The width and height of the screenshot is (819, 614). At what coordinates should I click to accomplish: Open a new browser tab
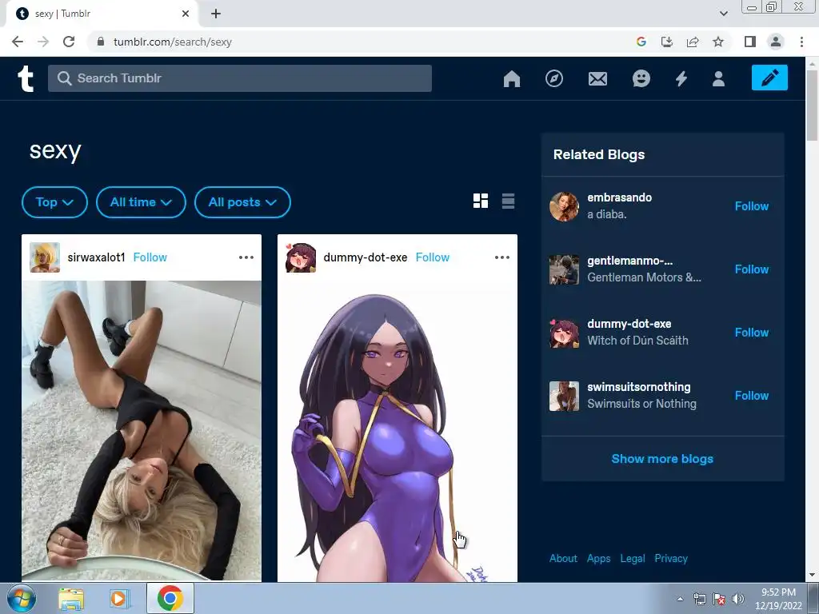216,14
